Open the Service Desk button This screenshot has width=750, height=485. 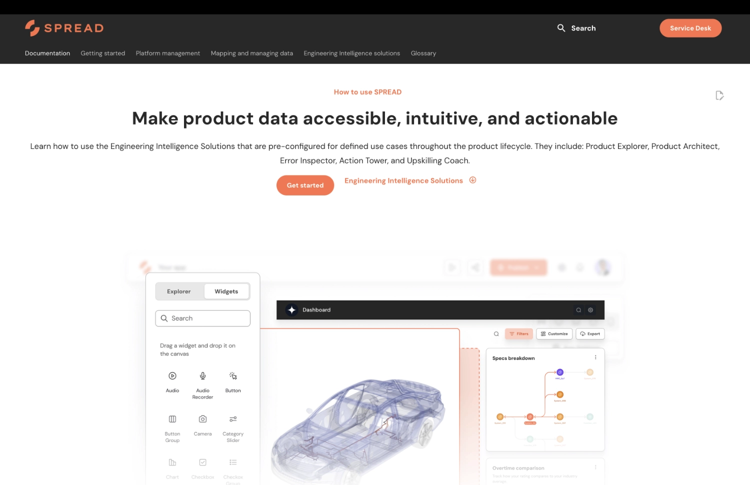tap(690, 28)
